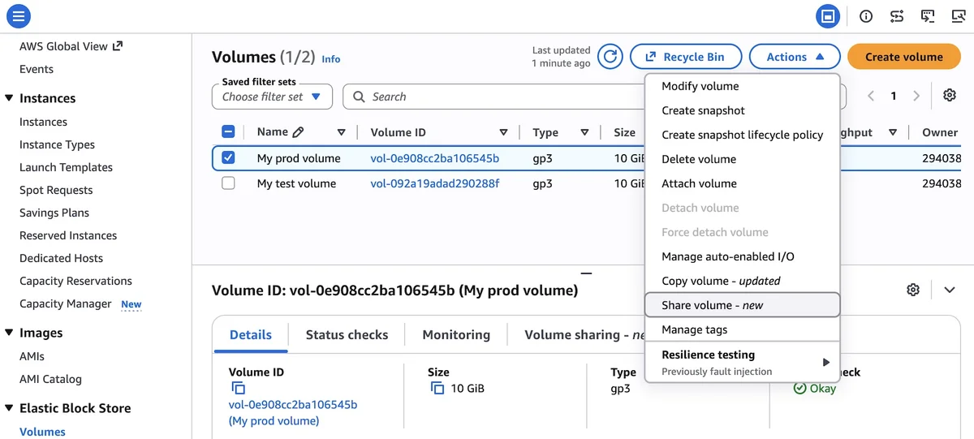Uncheck My prod volume checkbox
974x439 pixels.
(x=228, y=157)
